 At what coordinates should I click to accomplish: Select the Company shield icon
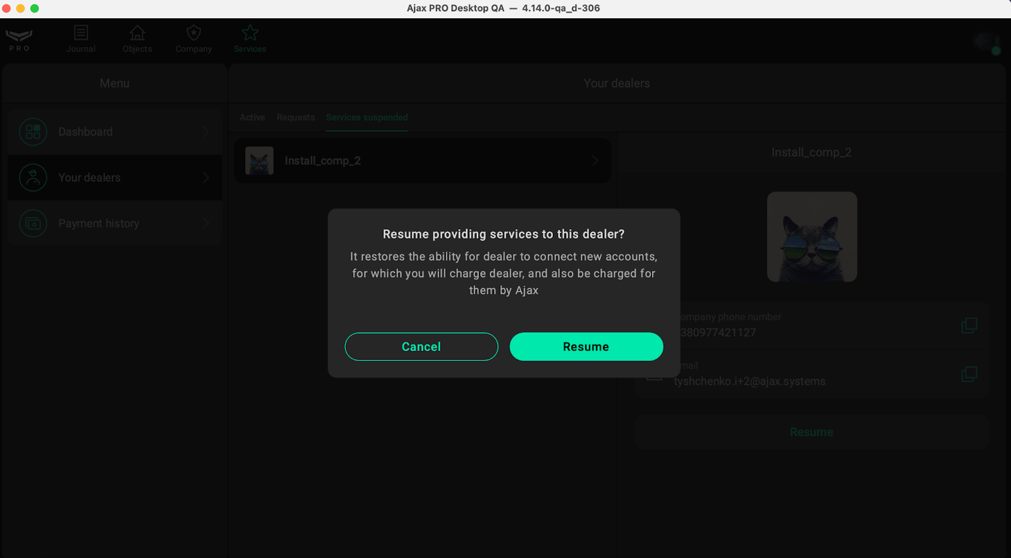pyautogui.click(x=193, y=33)
